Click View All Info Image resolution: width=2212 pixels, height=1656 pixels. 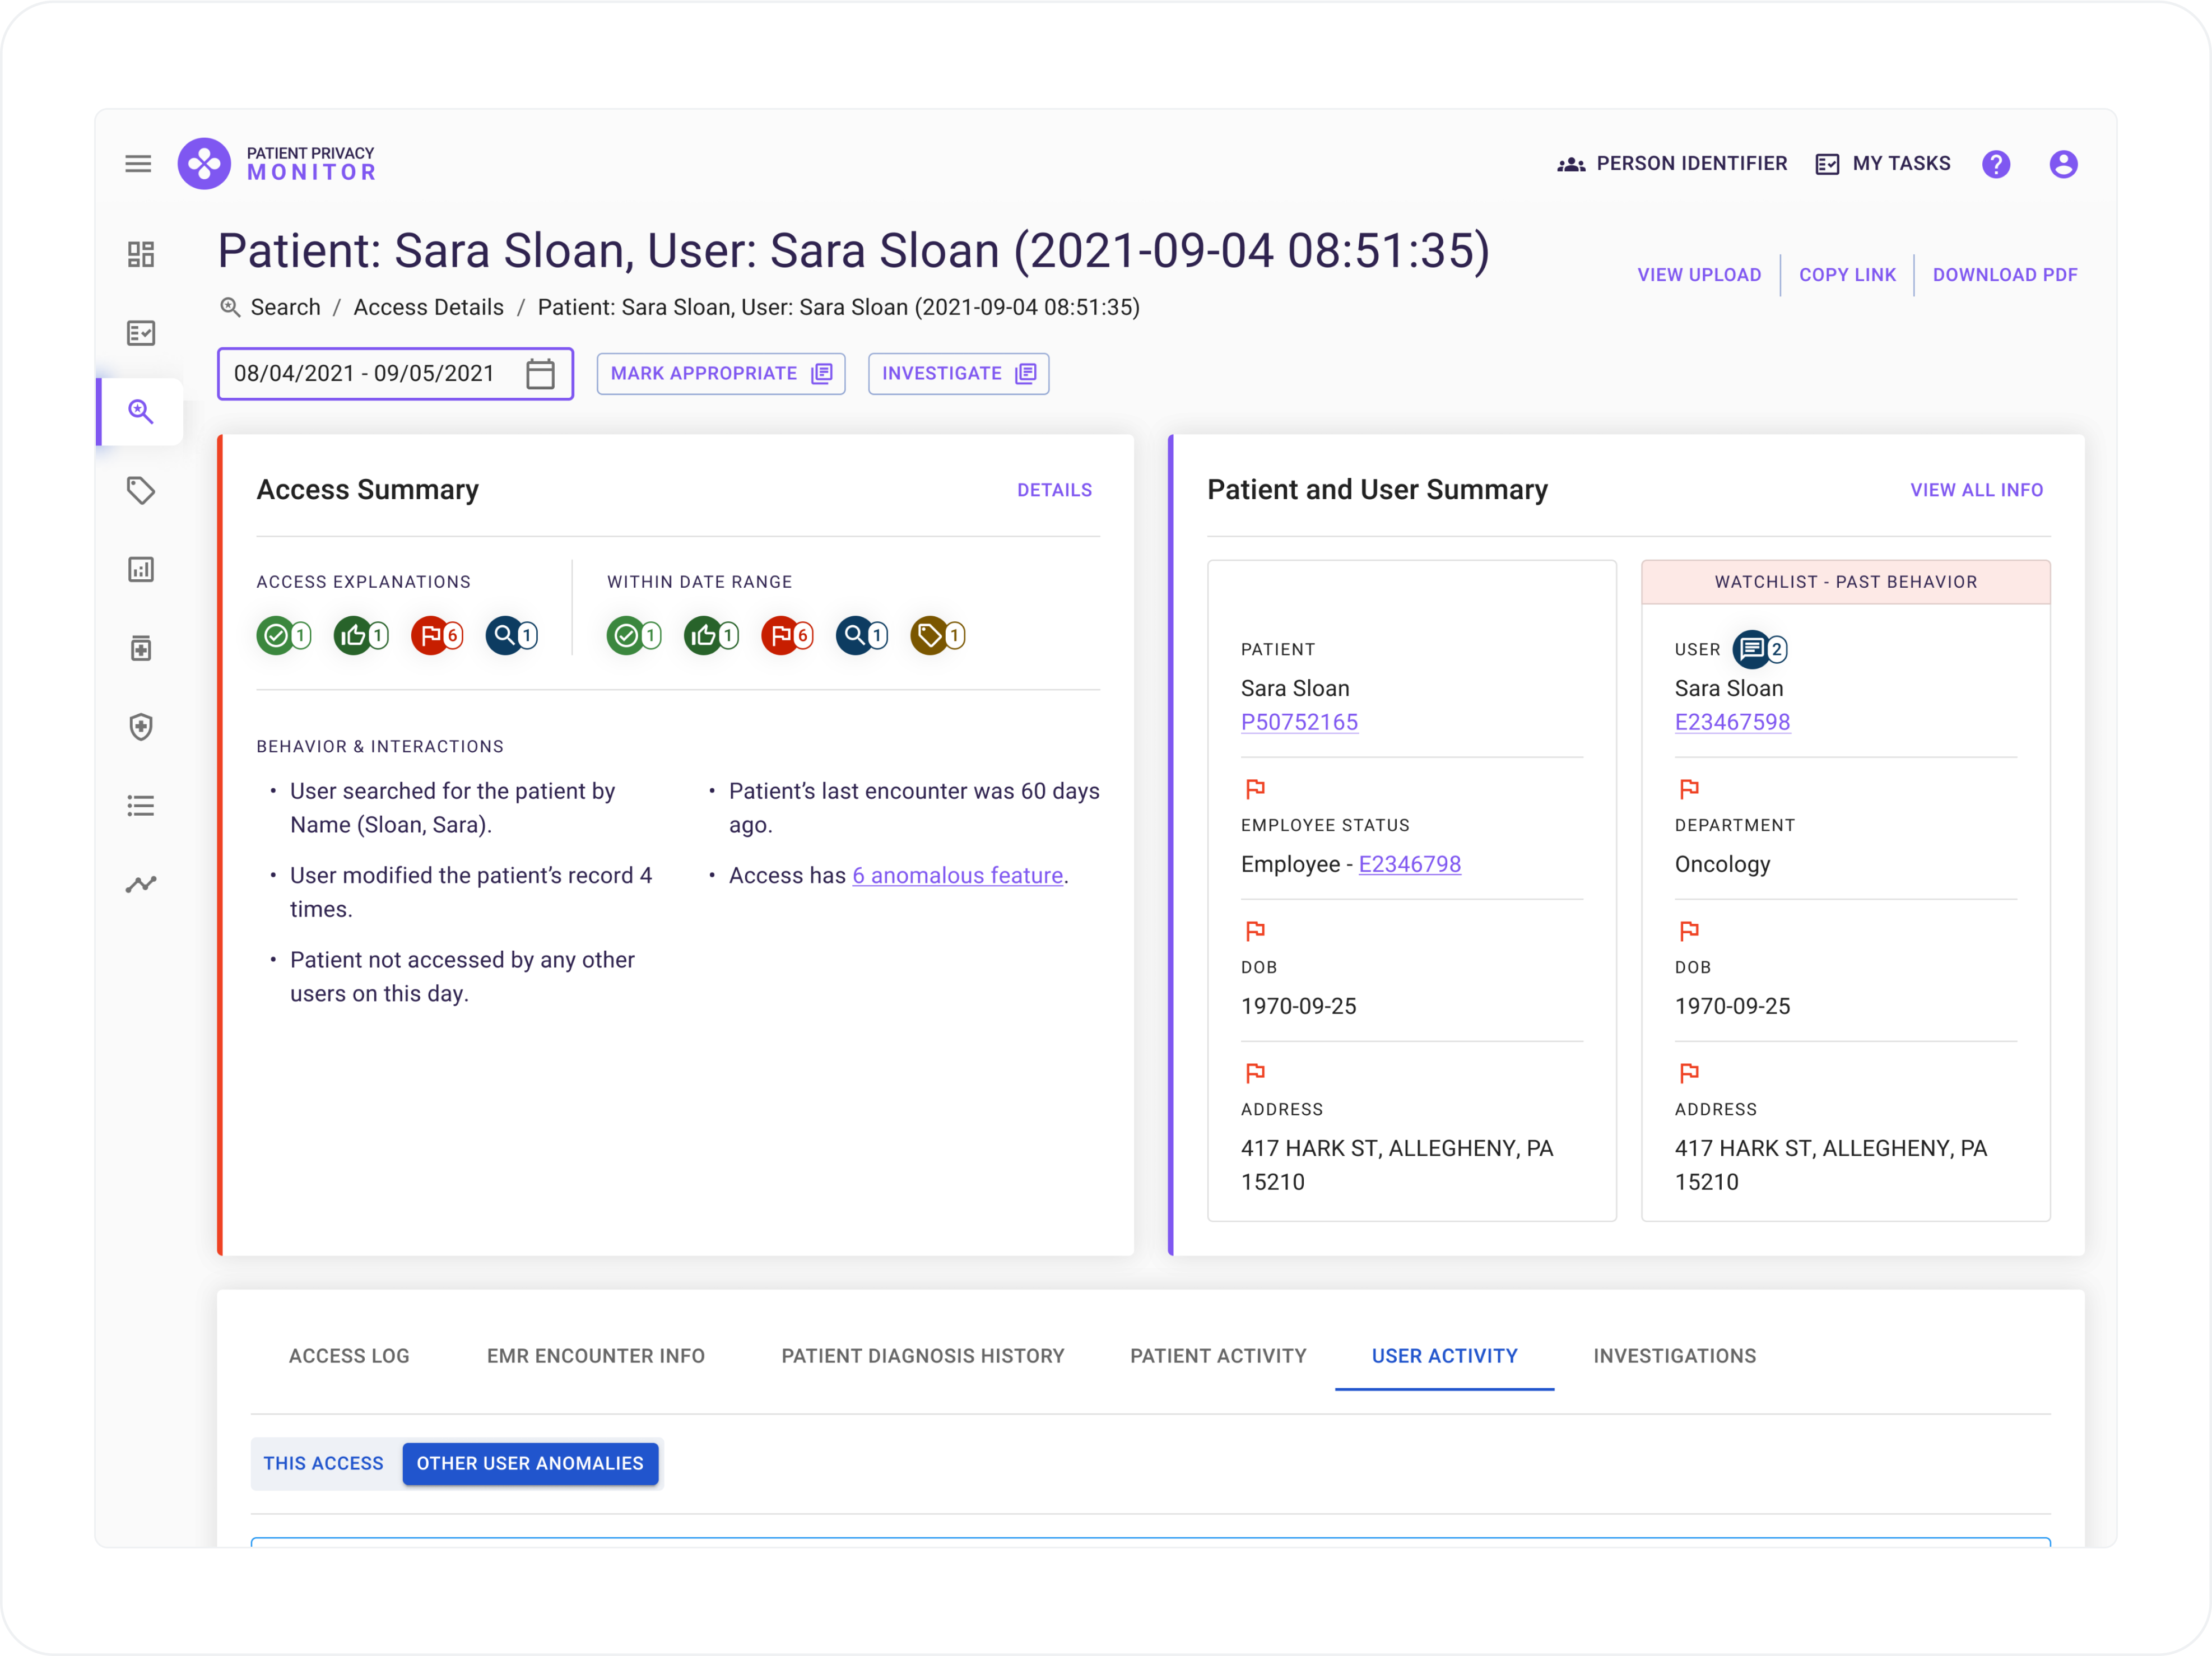(1976, 490)
